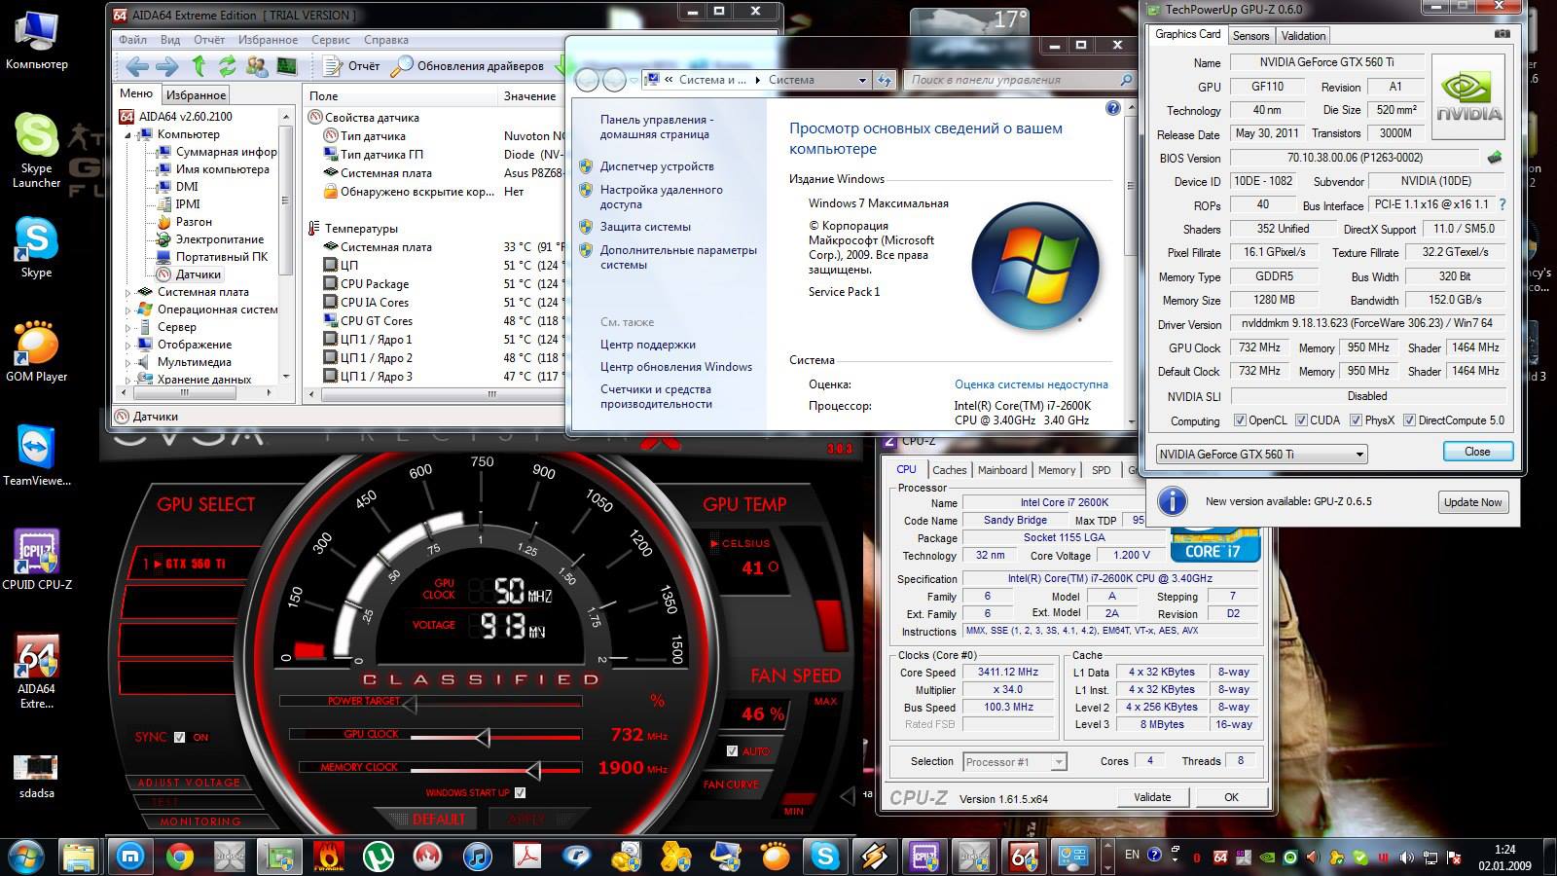Click the GPU Clock slider handle
Screen dimensions: 1557x876
(x=482, y=738)
